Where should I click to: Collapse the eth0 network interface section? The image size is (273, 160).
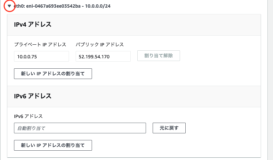(9, 6)
